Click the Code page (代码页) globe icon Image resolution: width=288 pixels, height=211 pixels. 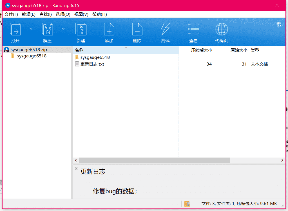click(222, 29)
